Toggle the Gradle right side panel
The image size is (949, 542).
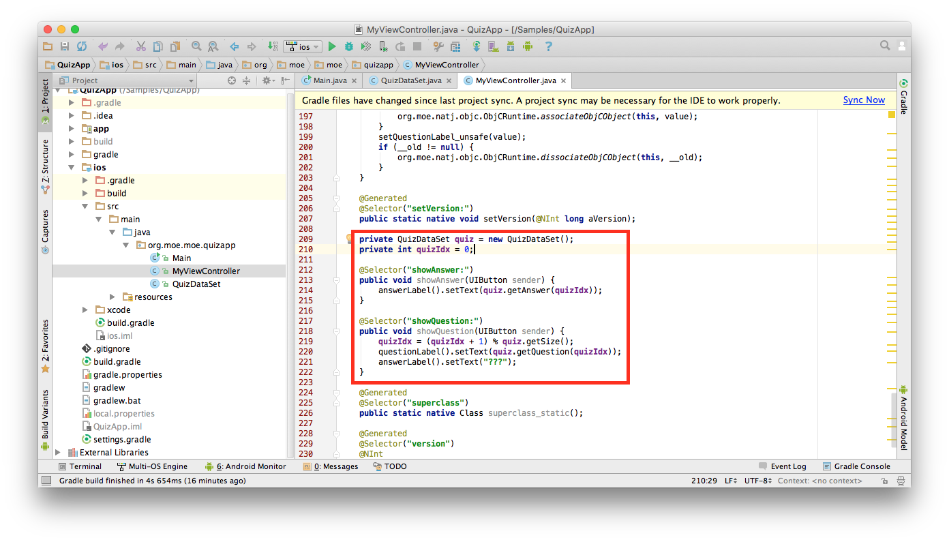coord(904,97)
